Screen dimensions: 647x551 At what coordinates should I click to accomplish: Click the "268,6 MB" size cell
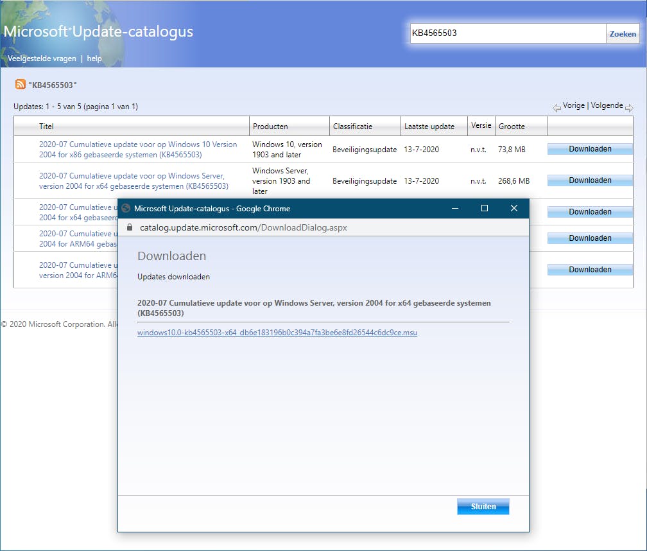click(513, 181)
